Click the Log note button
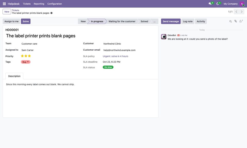Screen dimensions: 247x148 click(x=188, y=21)
